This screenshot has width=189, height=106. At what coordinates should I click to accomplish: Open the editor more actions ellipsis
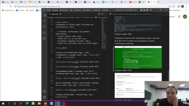click(105, 14)
